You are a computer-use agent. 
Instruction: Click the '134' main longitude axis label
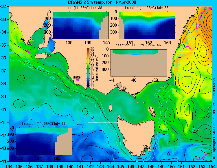pos(9,166)
